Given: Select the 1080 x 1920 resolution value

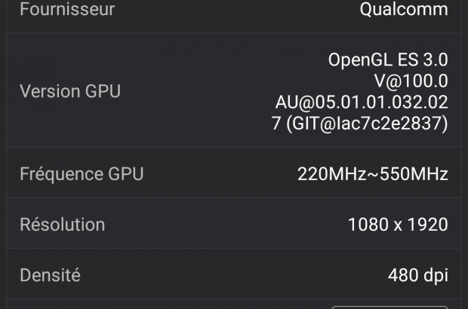Looking at the screenshot, I should coord(398,225).
